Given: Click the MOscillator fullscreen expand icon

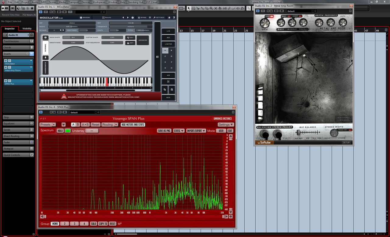Looking at the screenshot, I should pos(168,82).
